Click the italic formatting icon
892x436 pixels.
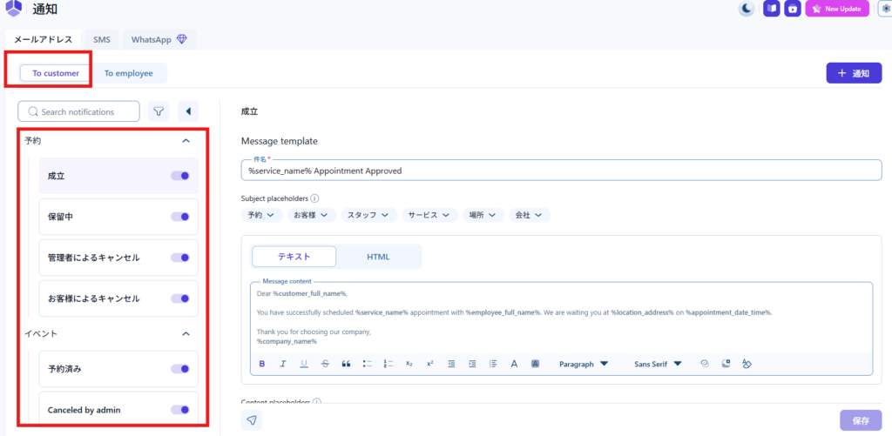click(x=283, y=364)
